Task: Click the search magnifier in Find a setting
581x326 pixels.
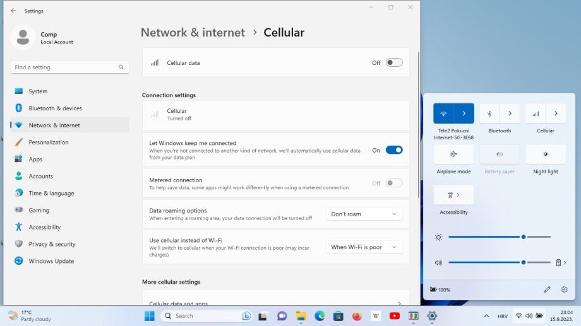Action: pos(121,67)
